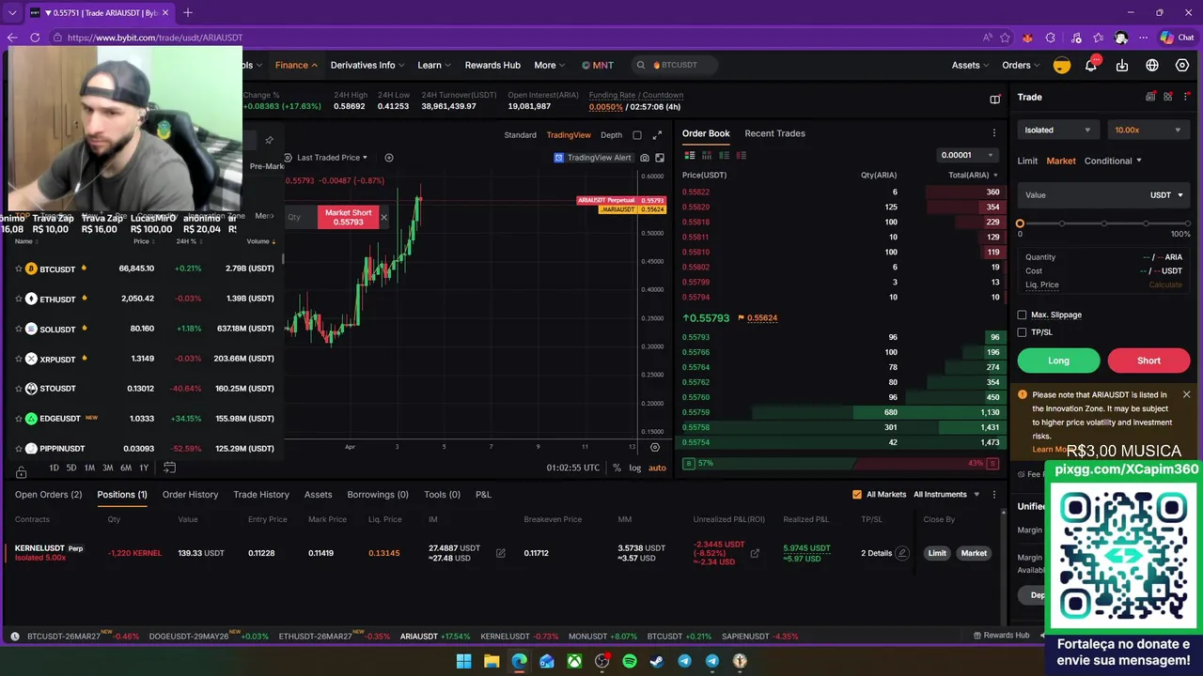Open the calculator icon in Trade panel

click(x=1150, y=97)
